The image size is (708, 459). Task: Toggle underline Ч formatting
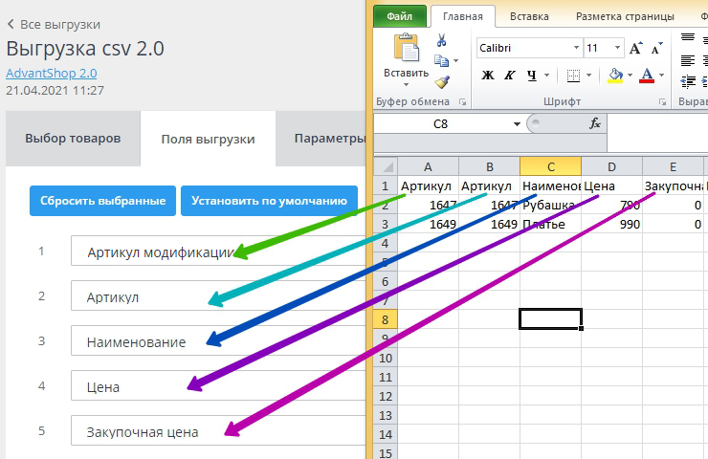click(529, 75)
